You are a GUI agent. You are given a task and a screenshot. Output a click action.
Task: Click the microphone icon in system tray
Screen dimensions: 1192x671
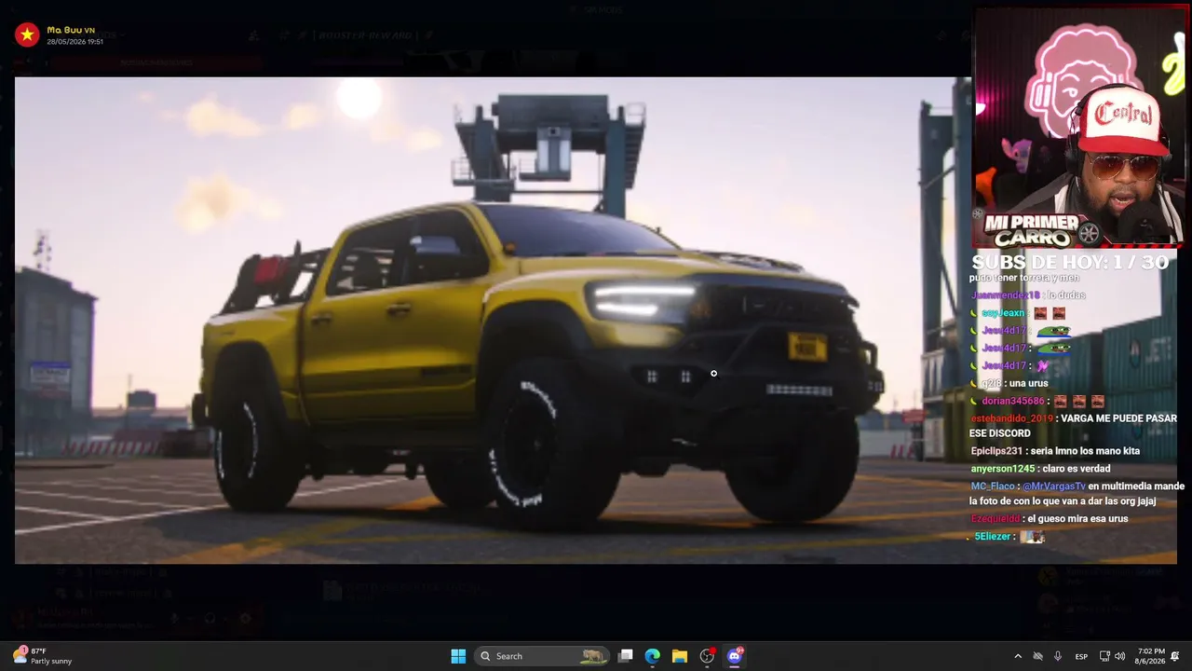point(1058,656)
